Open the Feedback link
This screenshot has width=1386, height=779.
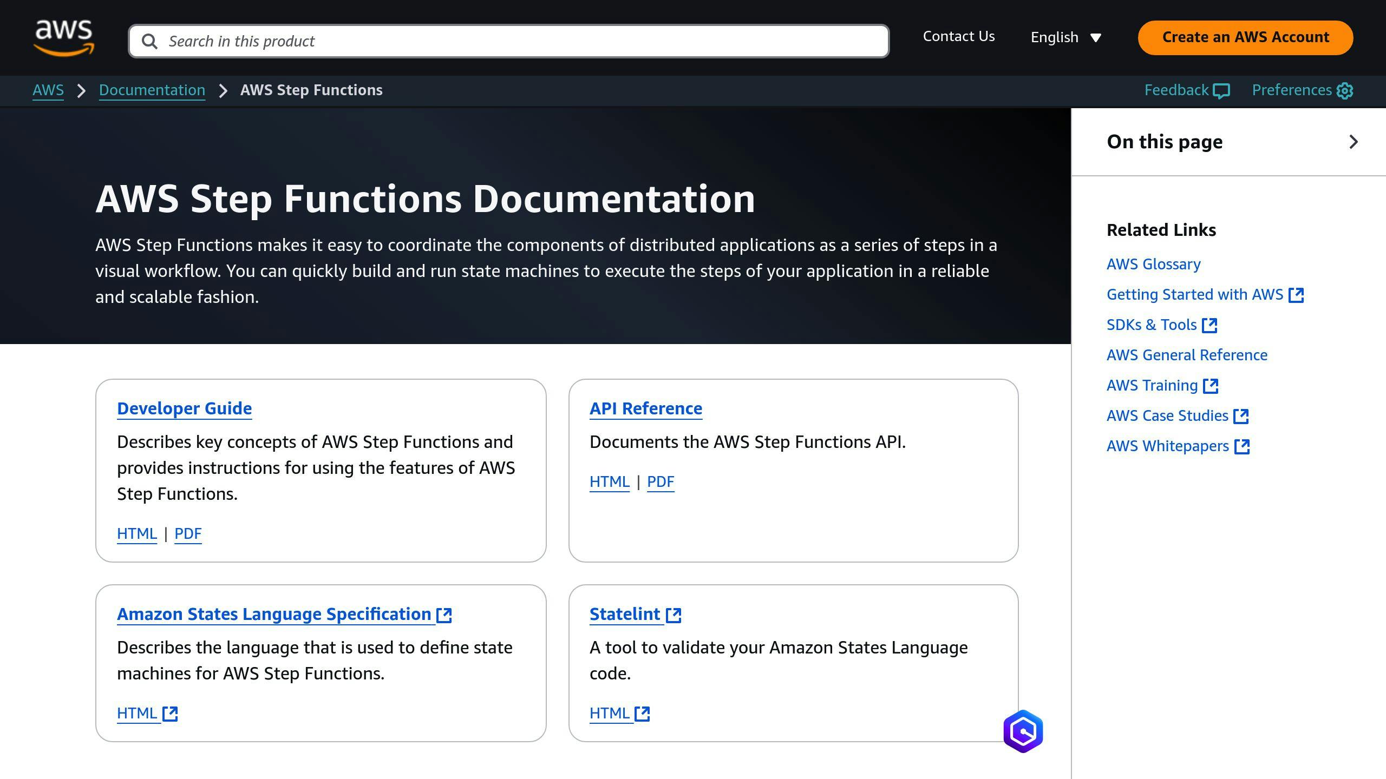point(1187,90)
